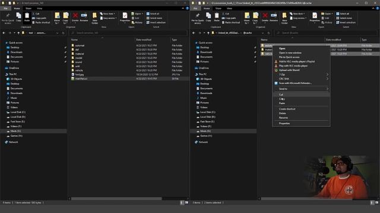Click the red Delete icon in left window ribbon
The width and height of the screenshot is (380, 213).
[x=75, y=17]
